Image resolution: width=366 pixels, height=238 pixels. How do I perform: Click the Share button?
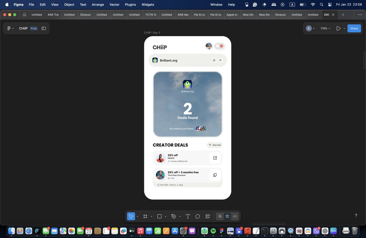click(x=354, y=28)
